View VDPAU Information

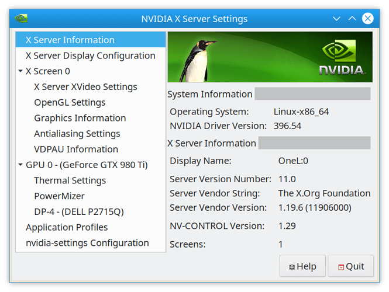coord(76,149)
